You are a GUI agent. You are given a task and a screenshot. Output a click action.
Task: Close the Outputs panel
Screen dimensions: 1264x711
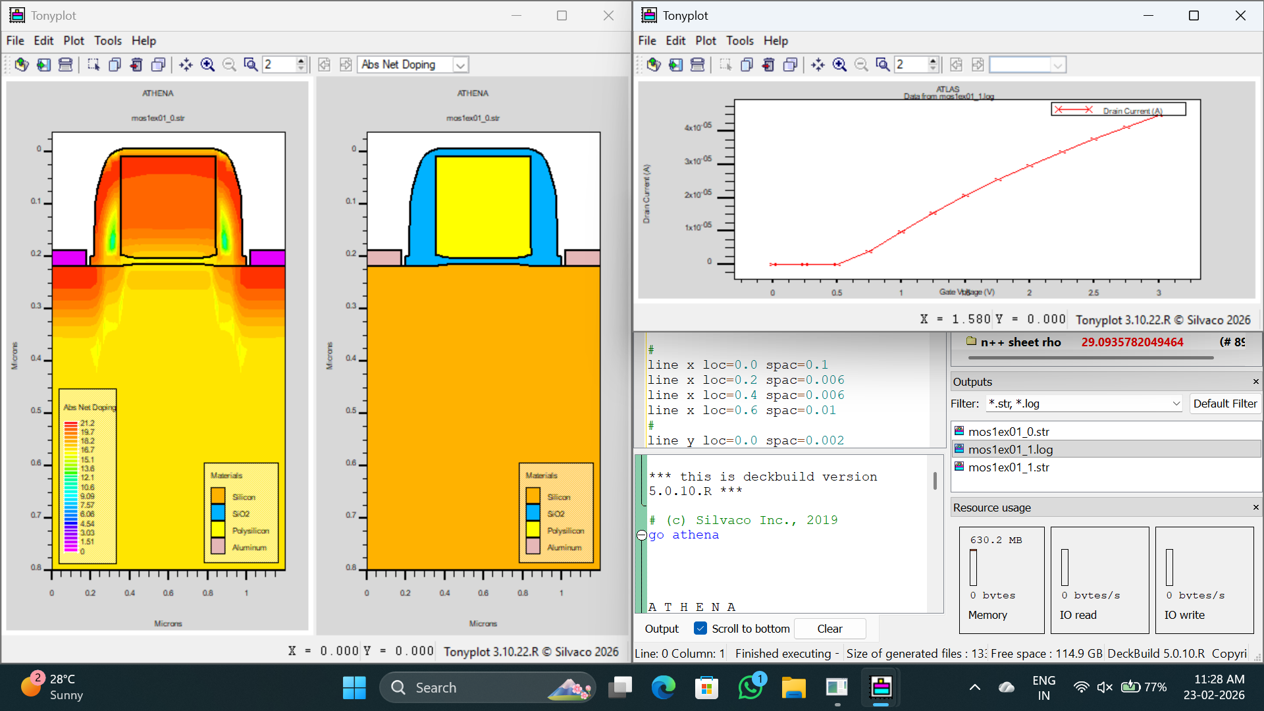1255,382
